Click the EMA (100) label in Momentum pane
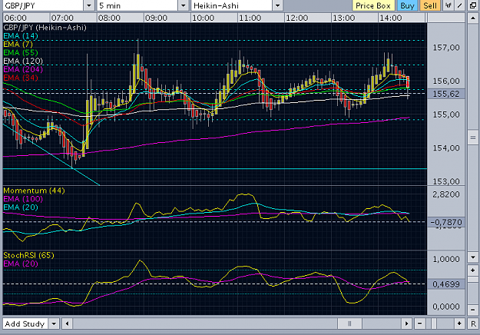 coord(23,199)
